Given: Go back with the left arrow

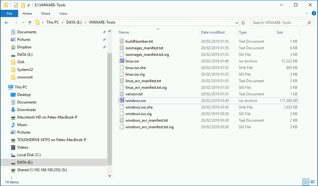Looking at the screenshot, I should point(7,23).
